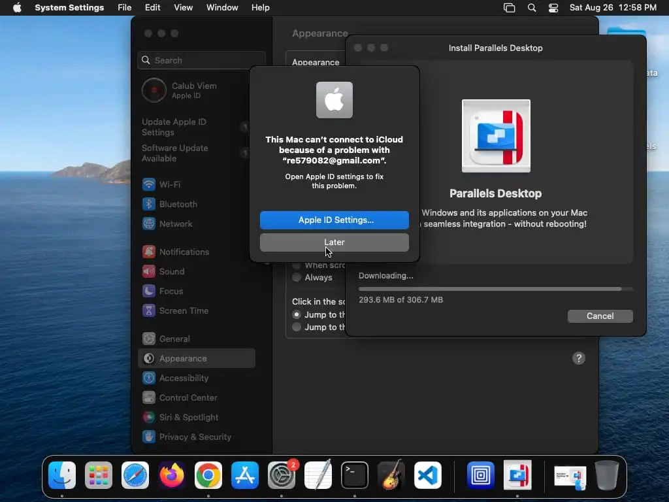Open Visual Studio Code in Dock

(427, 475)
